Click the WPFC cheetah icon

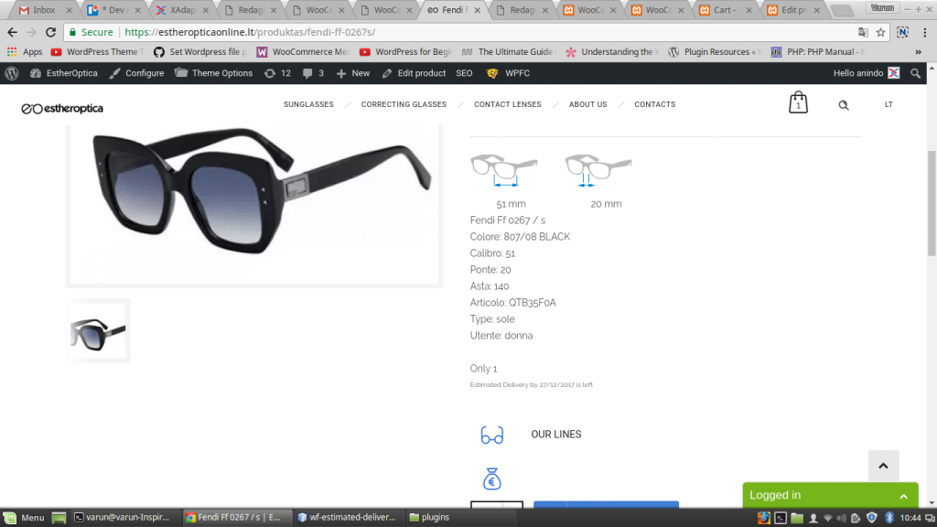[491, 73]
